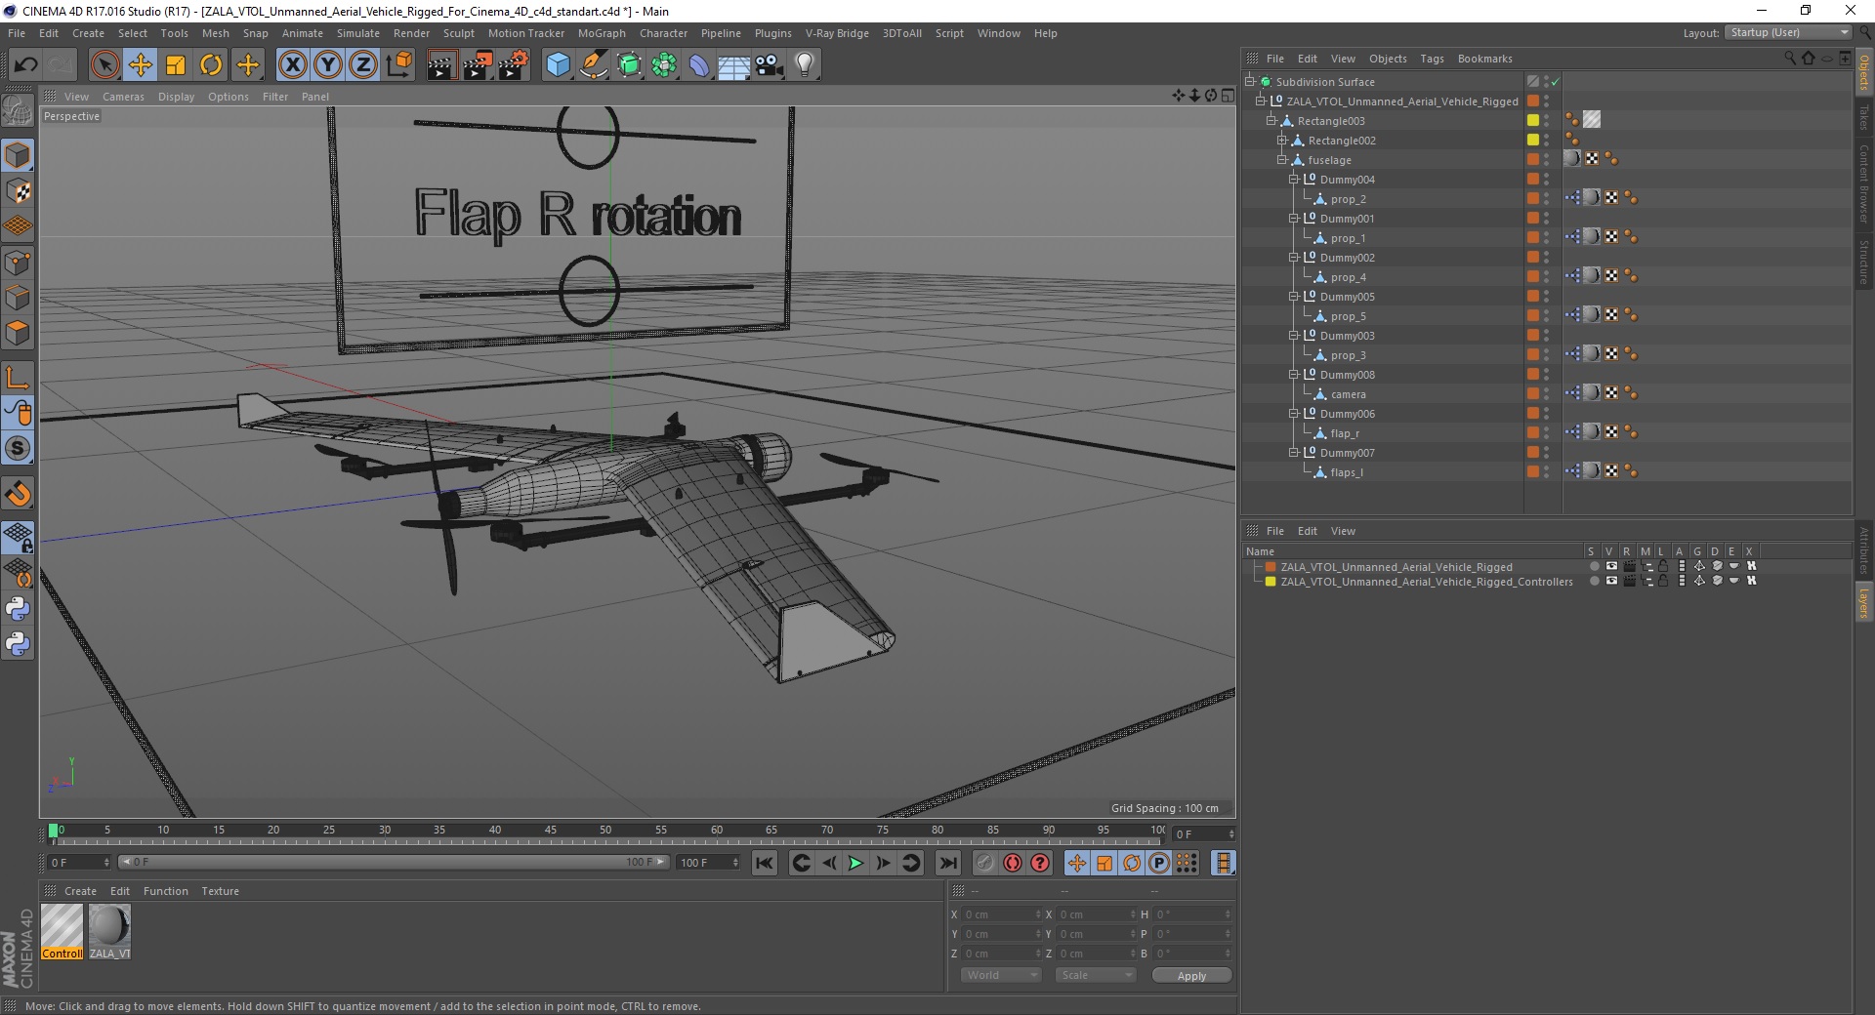Open the MoGraph menu
Image resolution: width=1875 pixels, height=1015 pixels.
tap(602, 33)
